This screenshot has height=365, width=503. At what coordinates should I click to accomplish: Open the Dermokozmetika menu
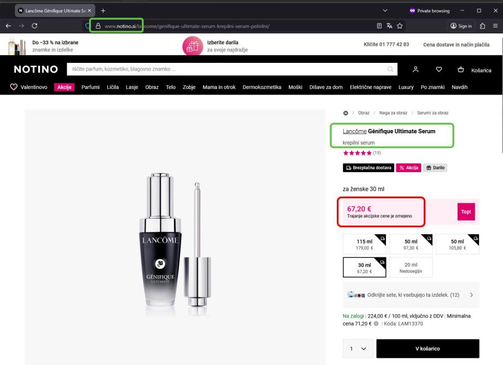262,87
